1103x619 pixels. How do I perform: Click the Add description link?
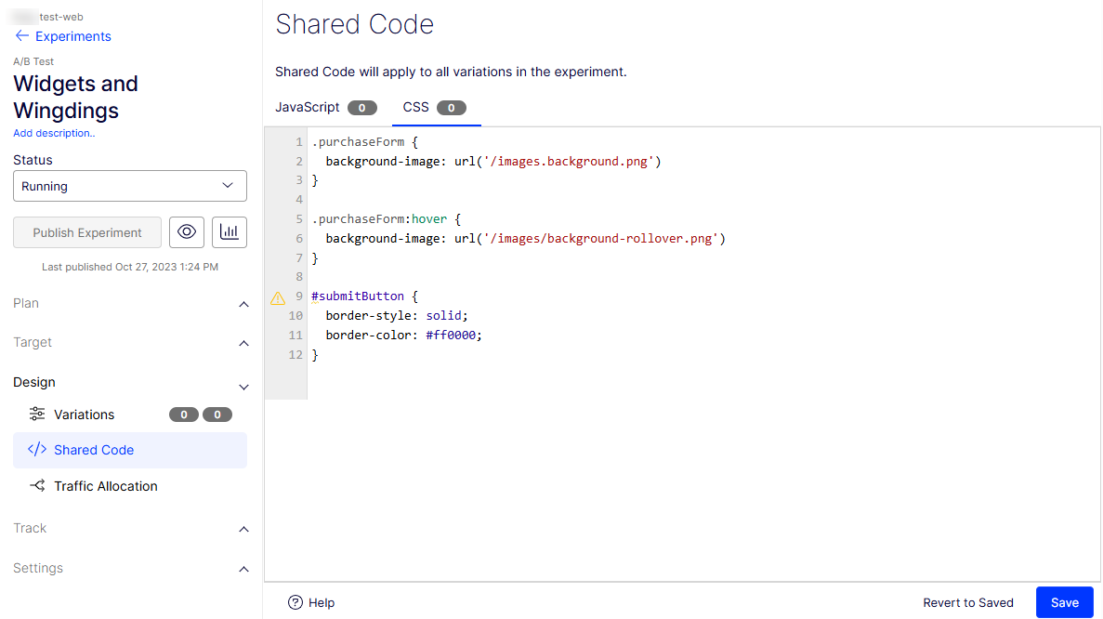[54, 133]
